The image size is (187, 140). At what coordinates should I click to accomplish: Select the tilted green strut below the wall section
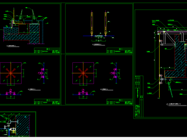170,89
